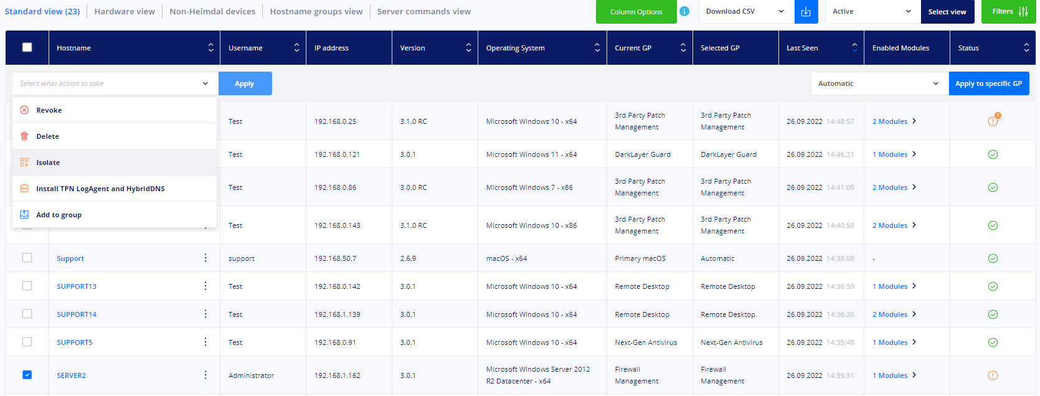The height and width of the screenshot is (396, 1040).
Task: Click the warning status icon for 192.168.0.25
Action: [x=993, y=121]
